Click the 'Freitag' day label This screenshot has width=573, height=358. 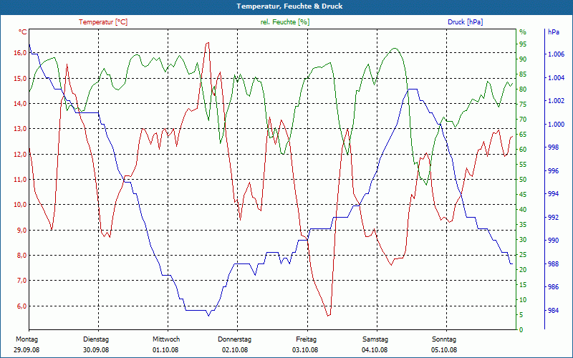coord(307,339)
